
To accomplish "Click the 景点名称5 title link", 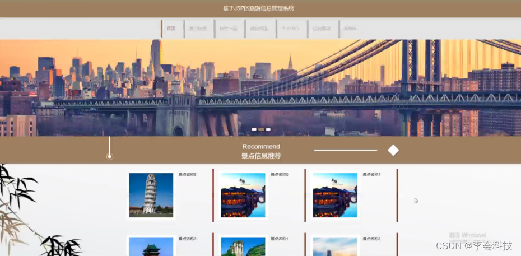I will pyautogui.click(x=280, y=174).
